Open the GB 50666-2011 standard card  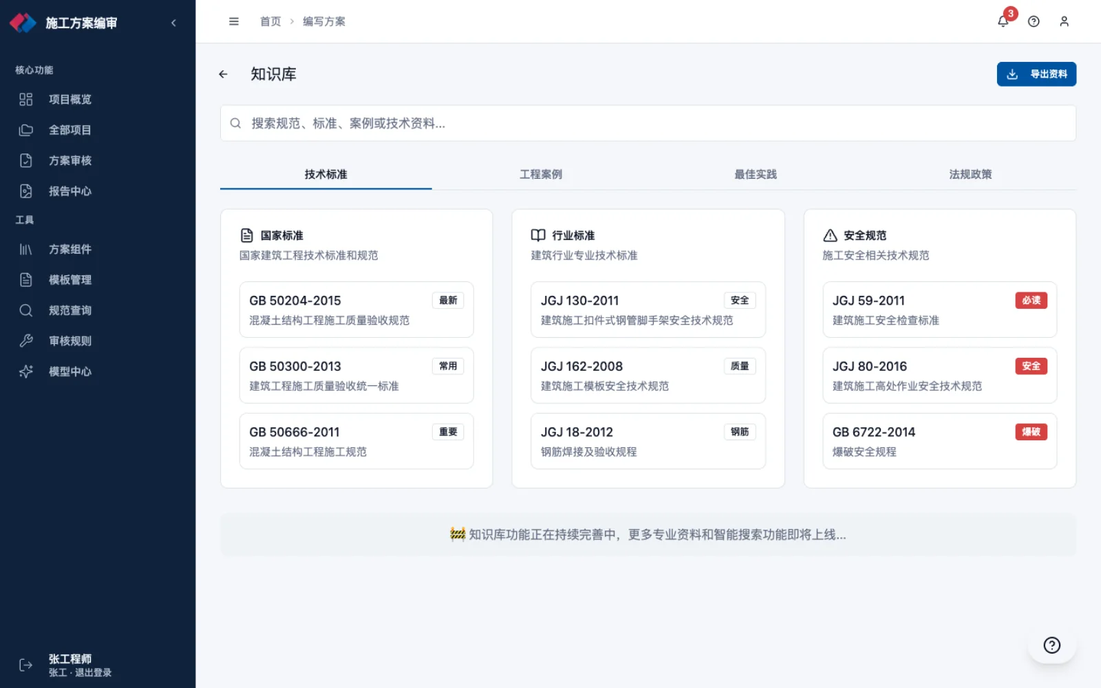click(x=356, y=441)
